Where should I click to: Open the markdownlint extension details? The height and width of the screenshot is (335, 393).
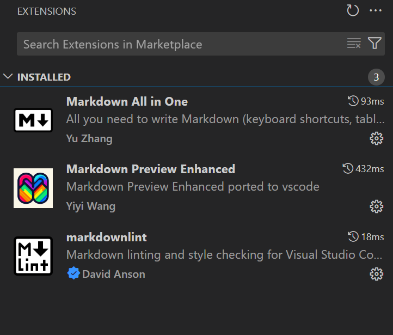pyautogui.click(x=107, y=237)
